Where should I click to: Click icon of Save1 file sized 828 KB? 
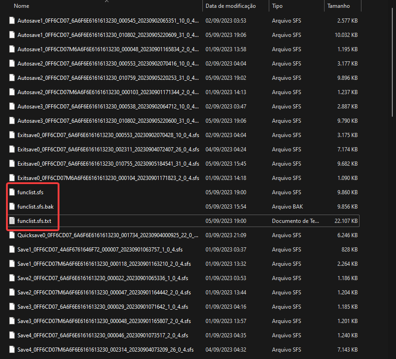click(x=12, y=250)
